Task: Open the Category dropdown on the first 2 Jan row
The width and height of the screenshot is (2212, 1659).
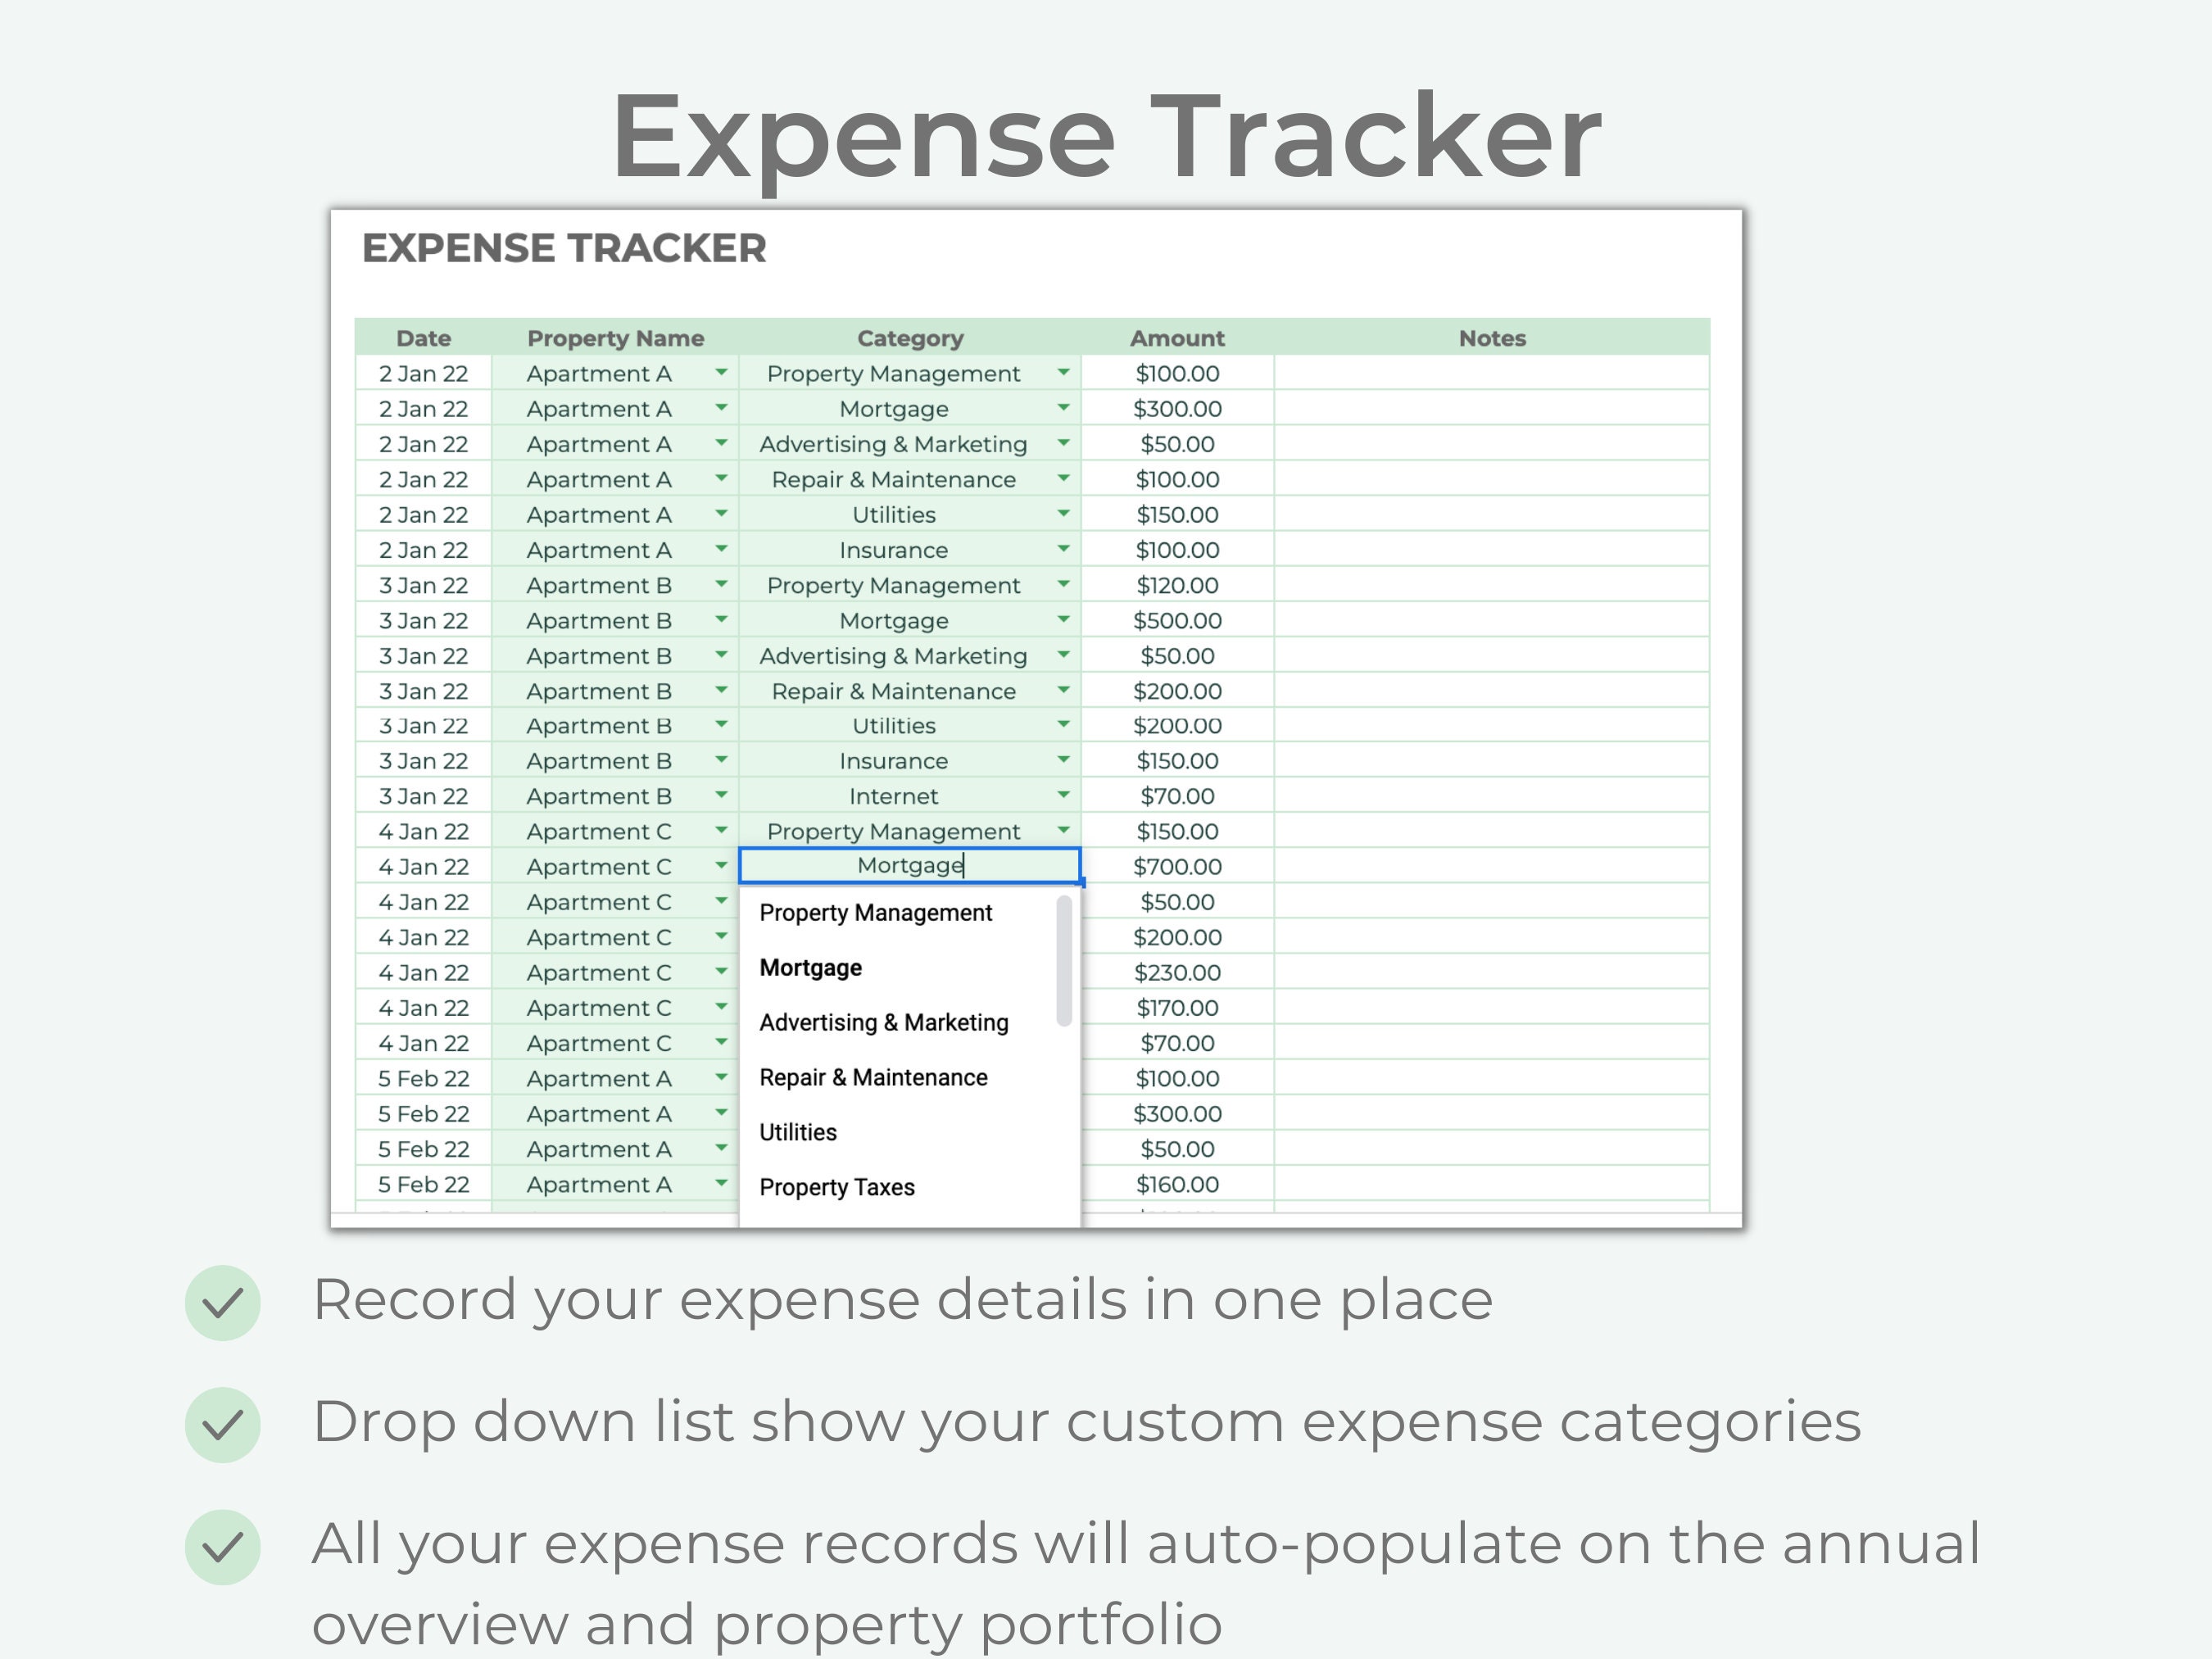Action: (x=1063, y=373)
